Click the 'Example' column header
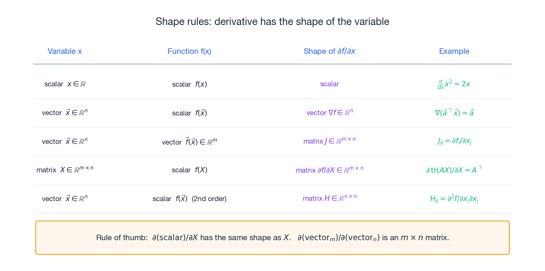545x271 pixels. tap(454, 51)
